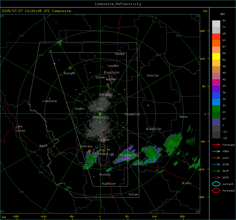Click the Lacombe town label
Viewport: 236px width, 220px height.
coord(113,66)
